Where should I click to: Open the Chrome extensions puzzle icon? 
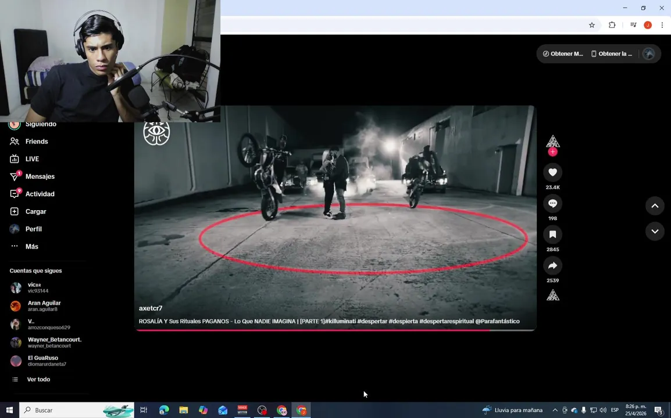612,25
